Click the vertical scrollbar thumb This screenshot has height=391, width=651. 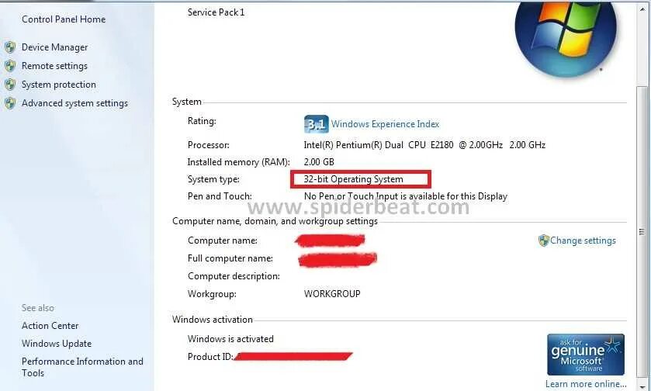(x=642, y=232)
